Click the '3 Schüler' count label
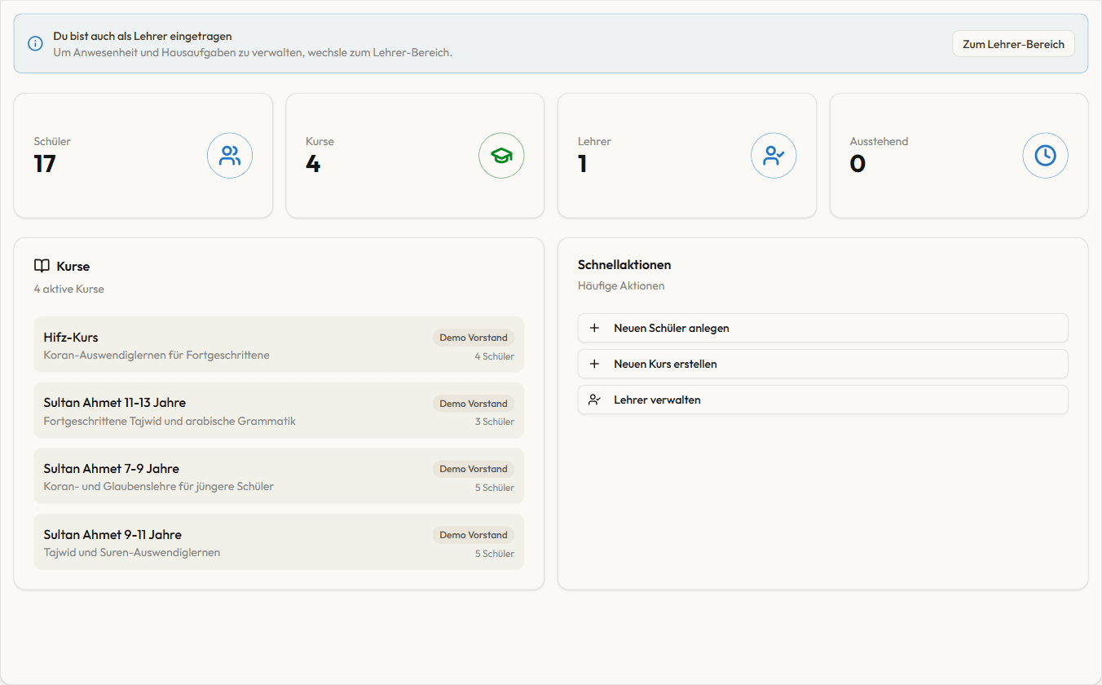 pos(495,422)
